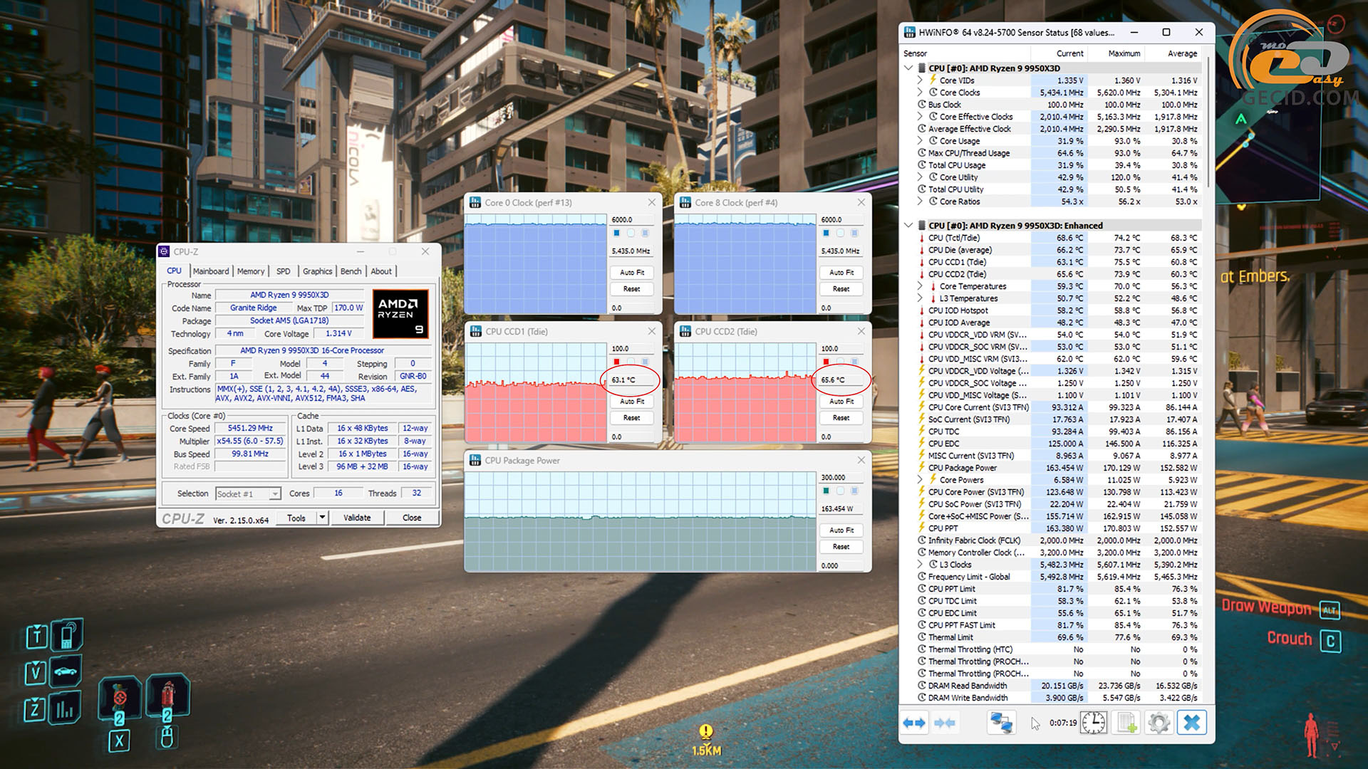Pick the green line color swatch in CPU Package Power
Image resolution: width=1368 pixels, height=769 pixels.
[826, 491]
